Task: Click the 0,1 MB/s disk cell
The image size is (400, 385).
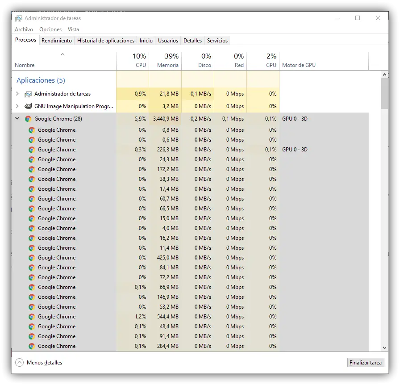Action: point(198,94)
